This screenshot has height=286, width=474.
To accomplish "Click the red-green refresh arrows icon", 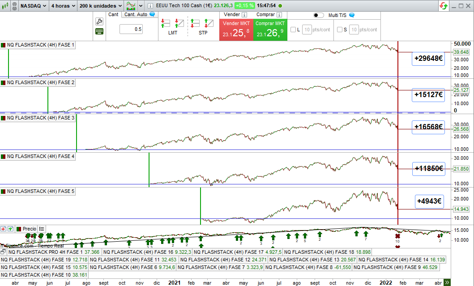I will tap(444, 6).
